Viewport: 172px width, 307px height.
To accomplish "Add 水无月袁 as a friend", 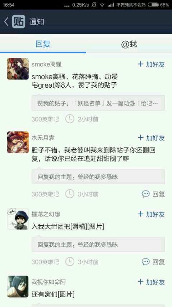I will coord(151,138).
